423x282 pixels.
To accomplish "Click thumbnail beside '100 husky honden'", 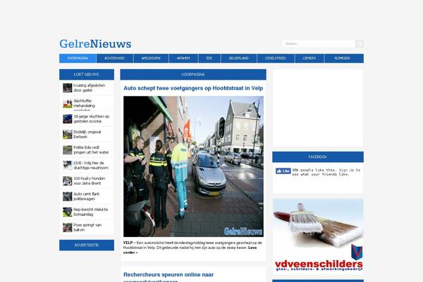I will point(68,180).
